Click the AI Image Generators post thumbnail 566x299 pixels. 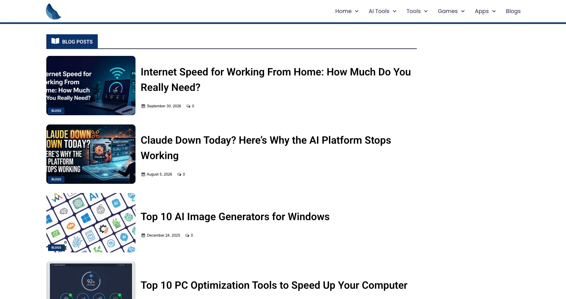point(91,223)
